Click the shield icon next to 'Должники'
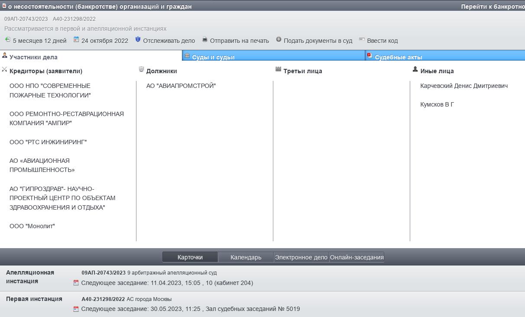 [141, 69]
